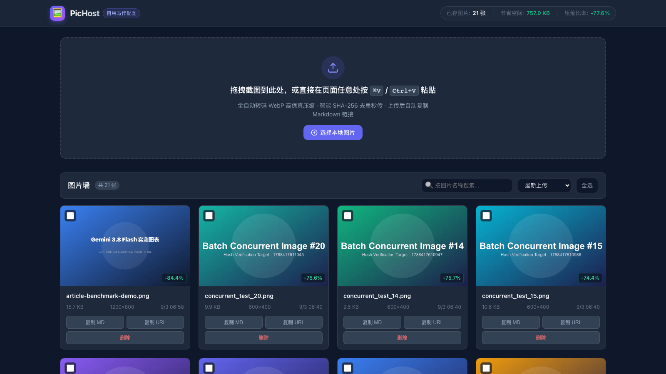The image size is (666, 374).
Task: Click the 自用写作配图 badge
Action: pyautogui.click(x=122, y=13)
